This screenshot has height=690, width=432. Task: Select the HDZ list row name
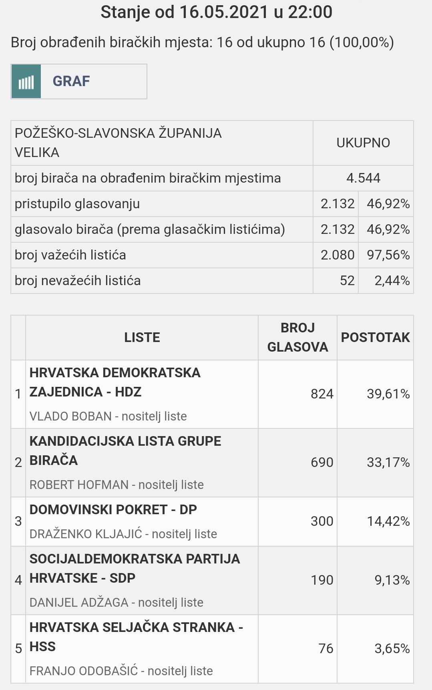pyautogui.click(x=115, y=382)
